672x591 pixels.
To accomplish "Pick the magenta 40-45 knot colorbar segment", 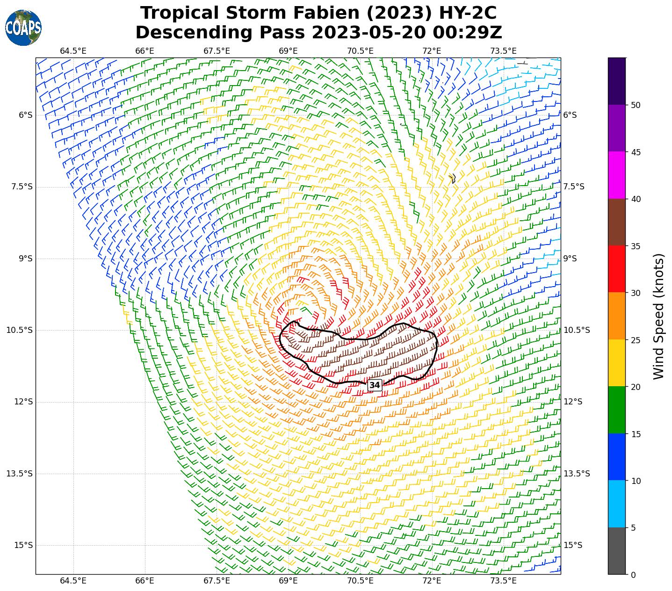I will point(616,175).
